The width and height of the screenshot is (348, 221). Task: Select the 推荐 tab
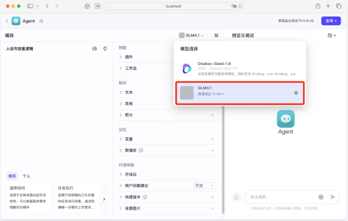pyautogui.click(x=12, y=176)
